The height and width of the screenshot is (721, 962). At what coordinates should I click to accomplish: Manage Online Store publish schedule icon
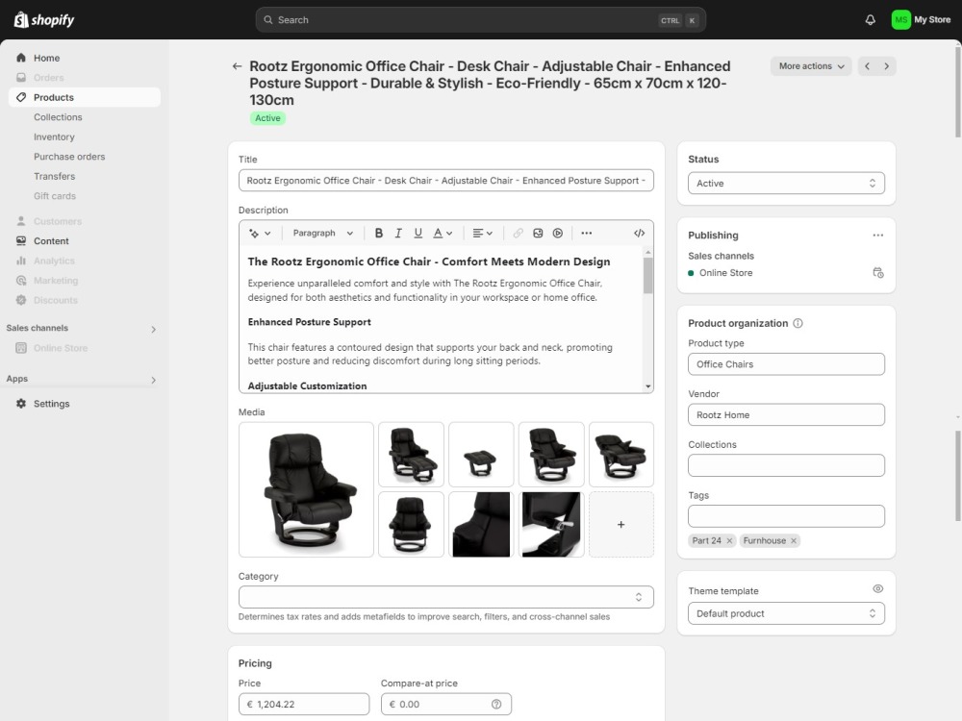(878, 273)
